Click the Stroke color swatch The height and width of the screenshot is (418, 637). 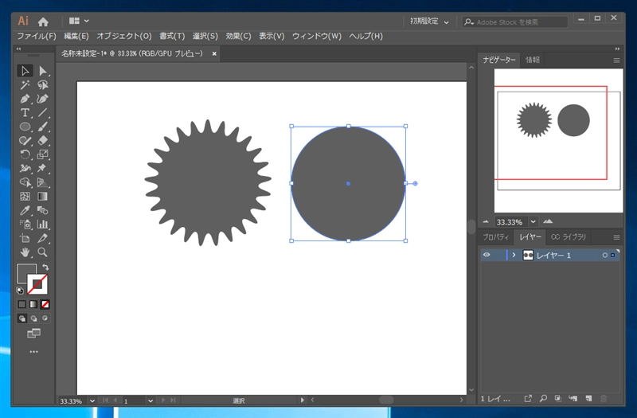[37, 284]
